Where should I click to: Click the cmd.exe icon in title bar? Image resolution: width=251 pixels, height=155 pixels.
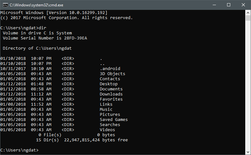[5, 5]
